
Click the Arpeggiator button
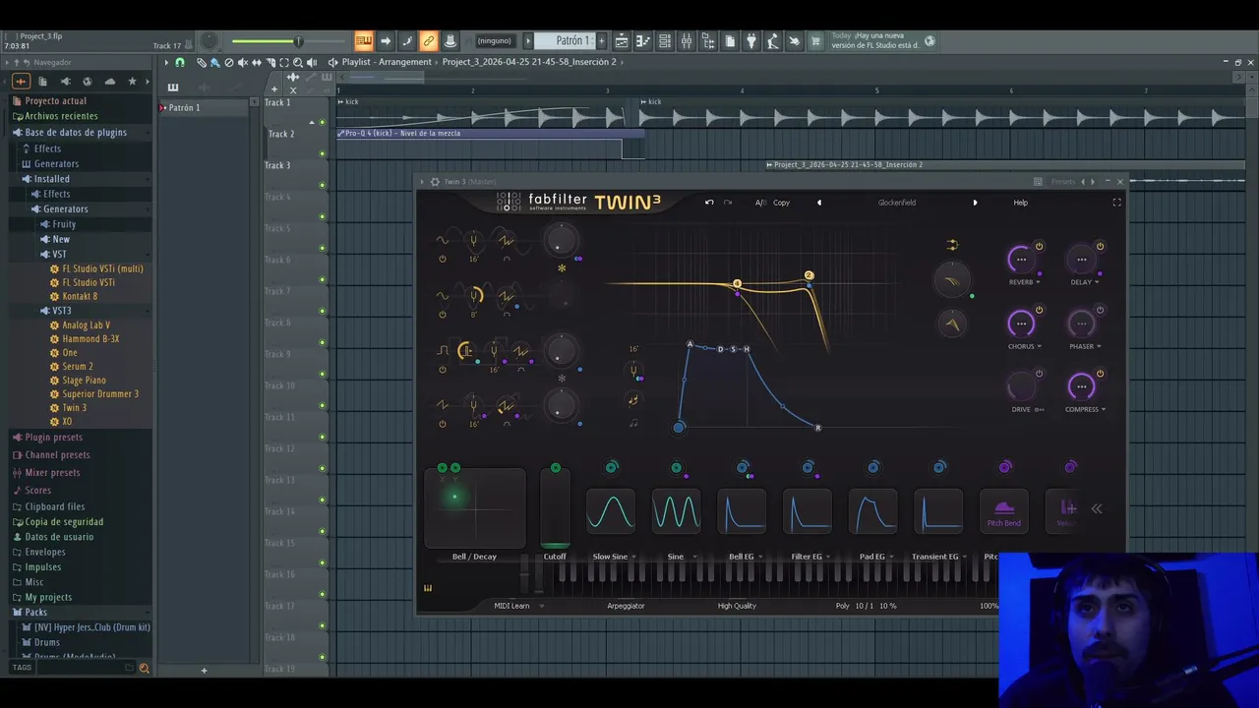(626, 606)
